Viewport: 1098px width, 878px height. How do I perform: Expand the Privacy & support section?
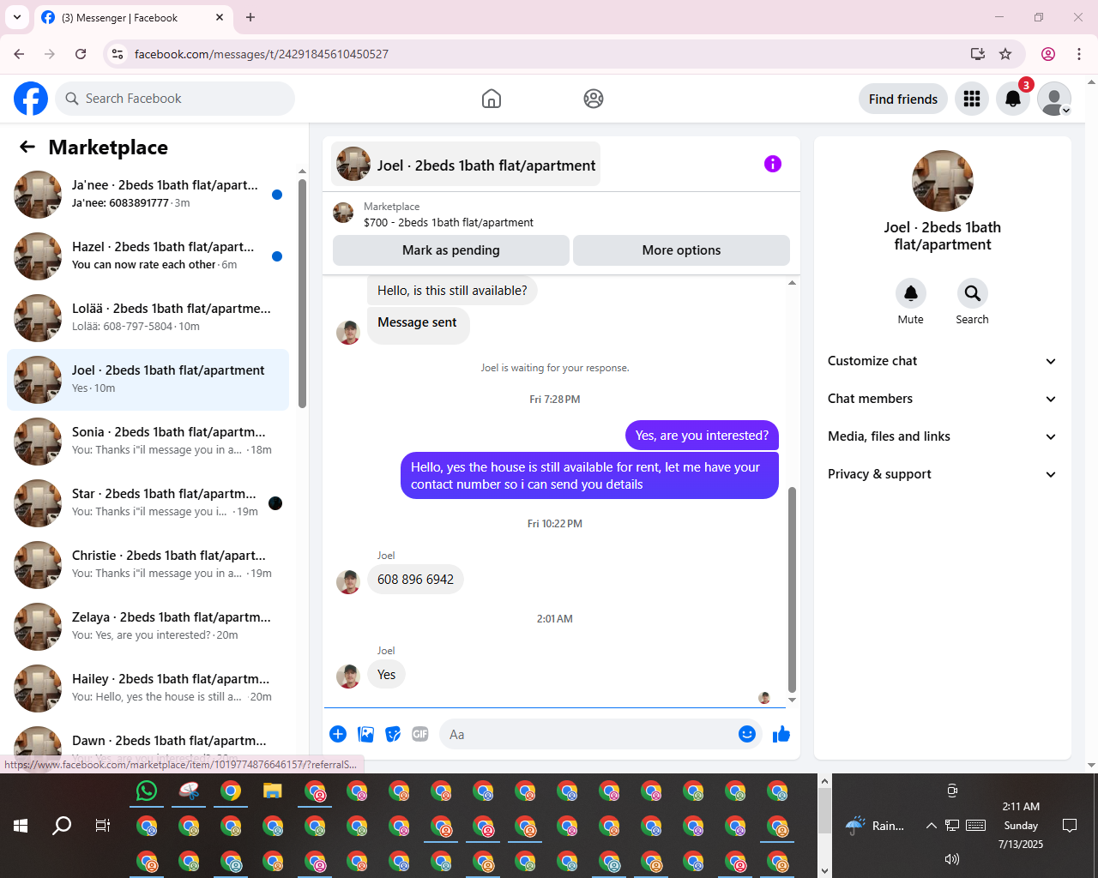point(943,474)
